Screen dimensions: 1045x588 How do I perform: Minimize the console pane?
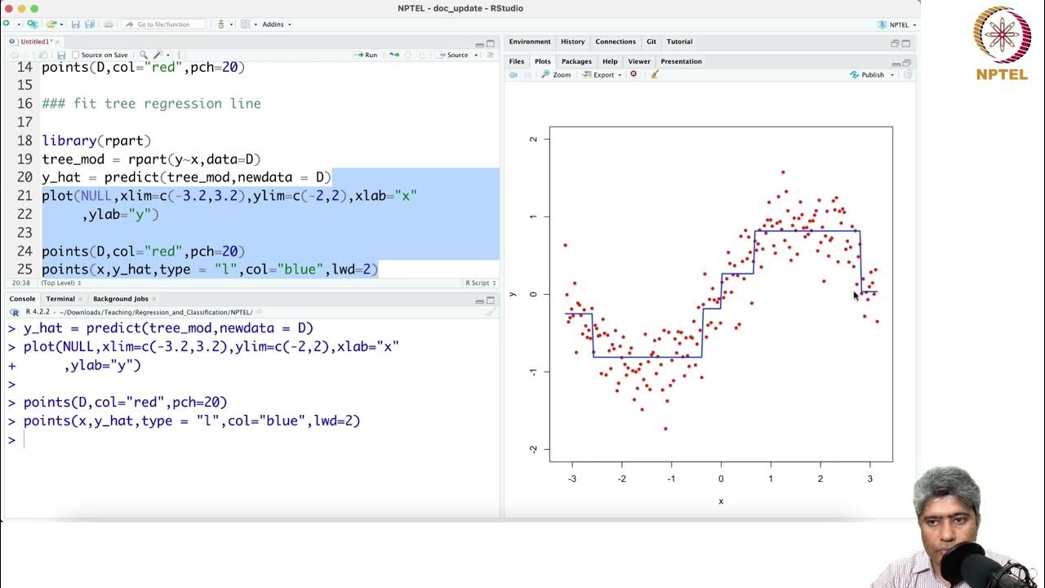(x=479, y=301)
